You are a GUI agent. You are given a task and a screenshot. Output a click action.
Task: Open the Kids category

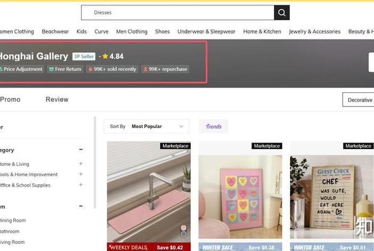pos(82,32)
